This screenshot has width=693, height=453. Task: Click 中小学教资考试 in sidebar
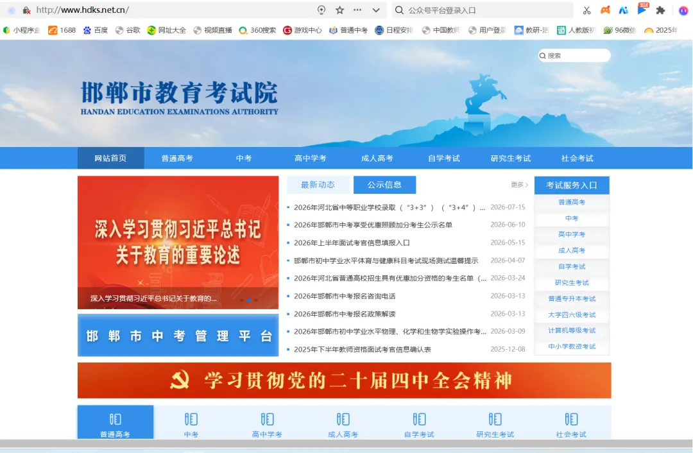tap(572, 346)
